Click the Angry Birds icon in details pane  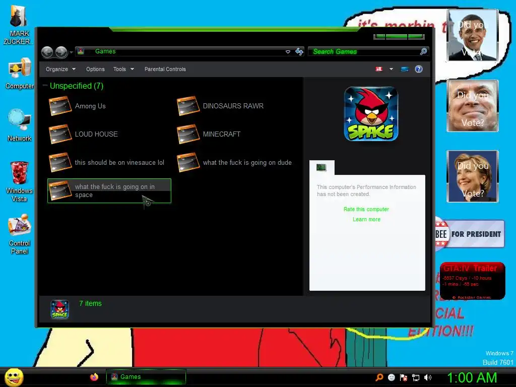[59, 309]
